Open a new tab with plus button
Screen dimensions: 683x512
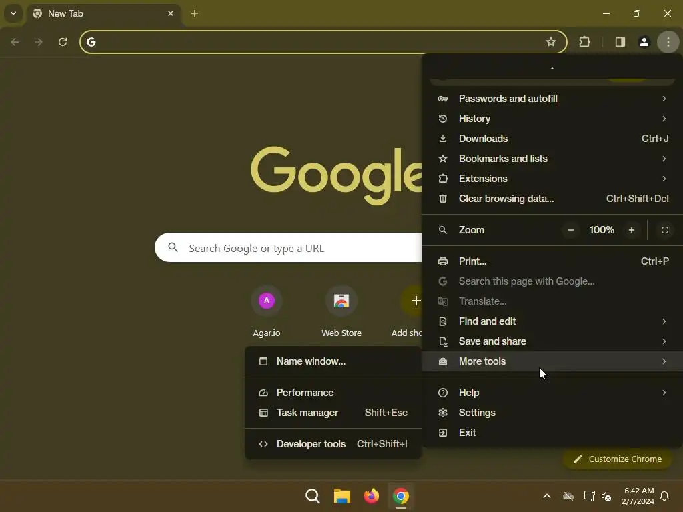click(x=195, y=13)
